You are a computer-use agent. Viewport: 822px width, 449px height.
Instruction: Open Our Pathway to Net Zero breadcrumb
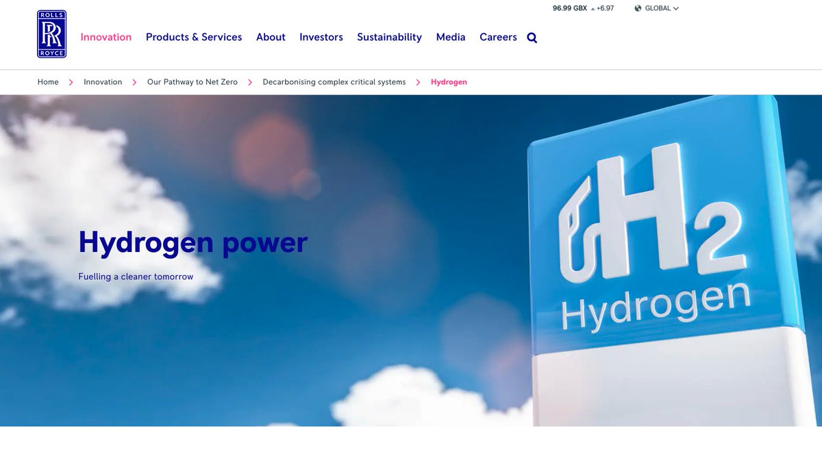click(x=192, y=82)
